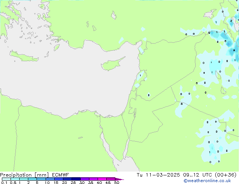Click the above-50 arrow tip of legend
Image resolution: width=239 pixels, height=184 pixels.
(119, 179)
